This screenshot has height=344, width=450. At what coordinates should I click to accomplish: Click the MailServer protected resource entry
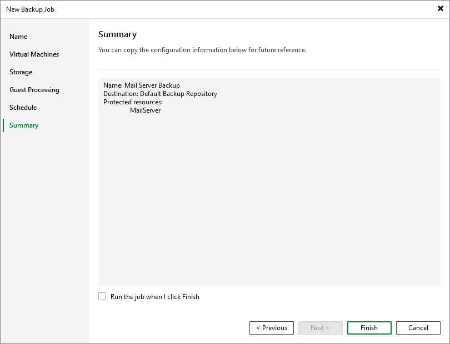(145, 110)
